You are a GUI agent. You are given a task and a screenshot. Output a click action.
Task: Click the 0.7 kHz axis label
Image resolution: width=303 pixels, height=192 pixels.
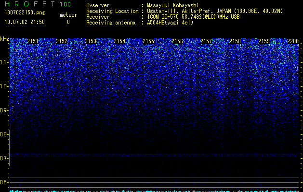click(x=4, y=158)
